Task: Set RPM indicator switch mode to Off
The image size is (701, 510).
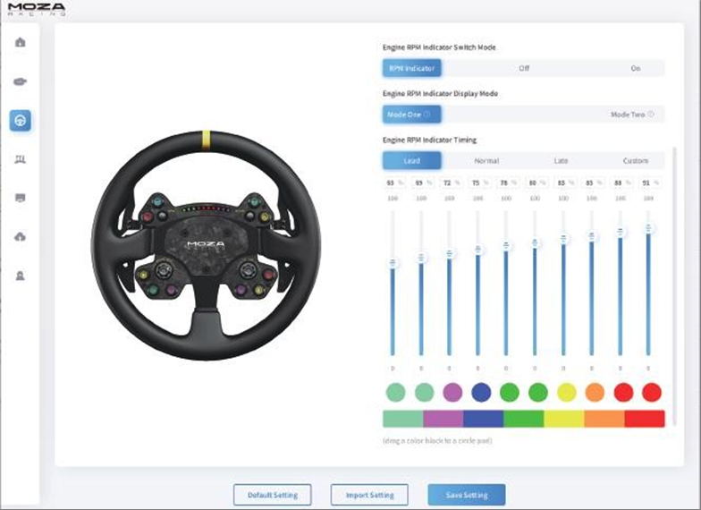Action: click(x=524, y=68)
